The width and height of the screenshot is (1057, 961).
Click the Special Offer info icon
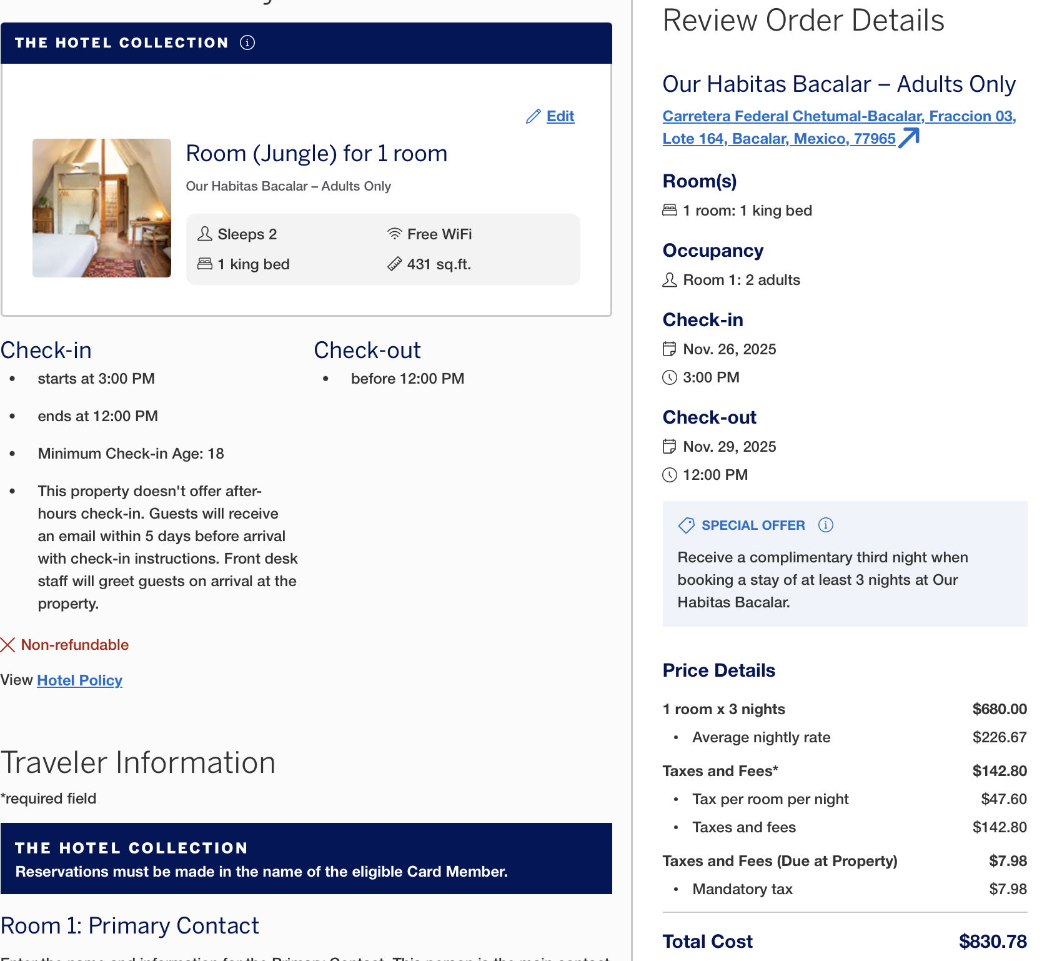tap(825, 525)
